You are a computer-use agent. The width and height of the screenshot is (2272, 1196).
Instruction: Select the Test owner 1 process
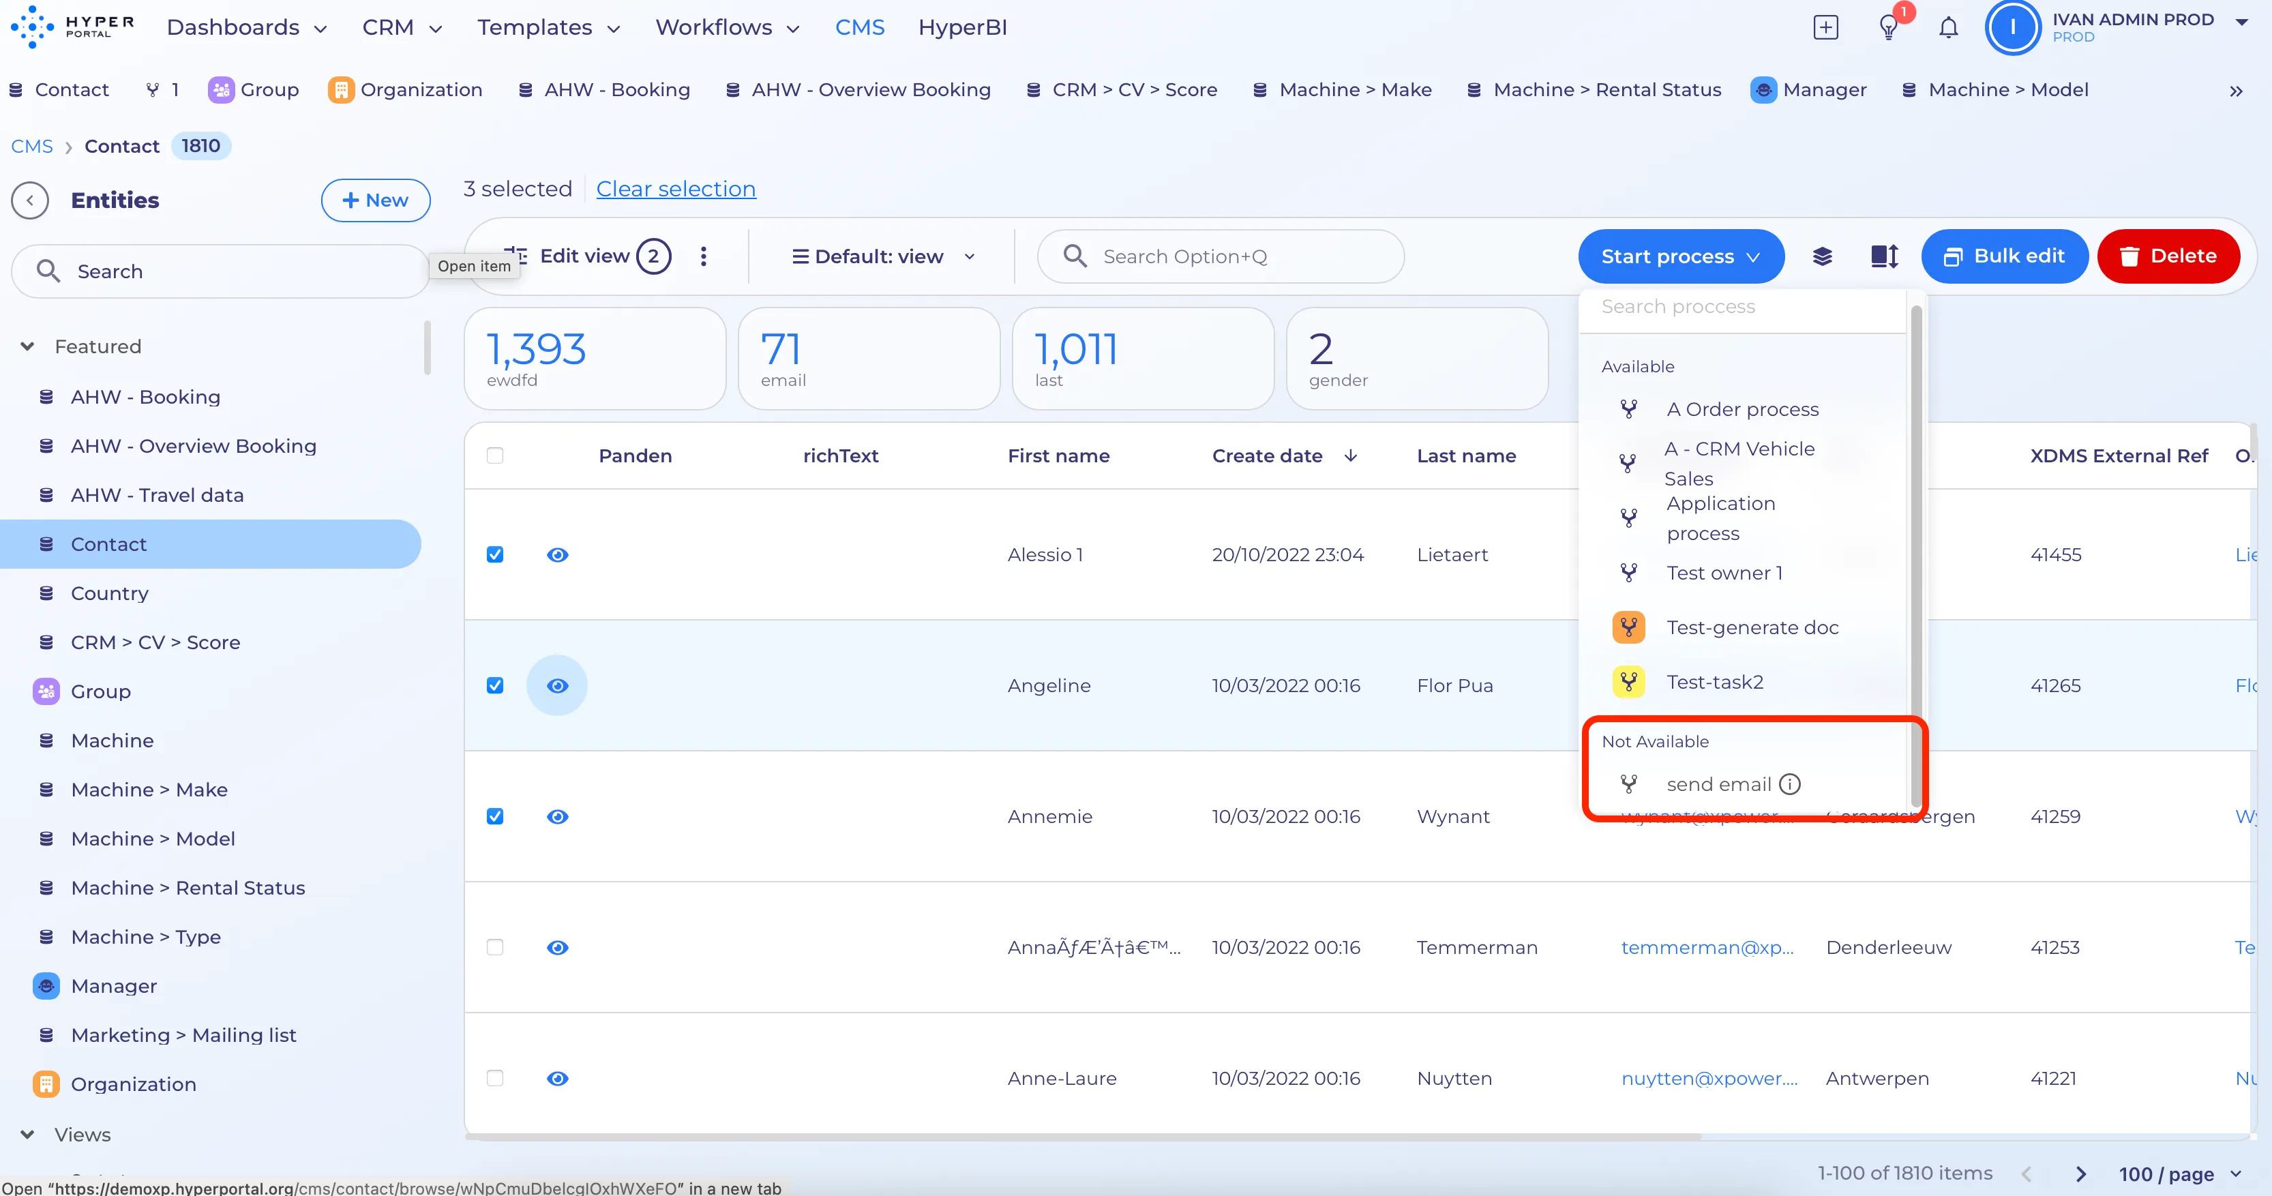(x=1742, y=572)
